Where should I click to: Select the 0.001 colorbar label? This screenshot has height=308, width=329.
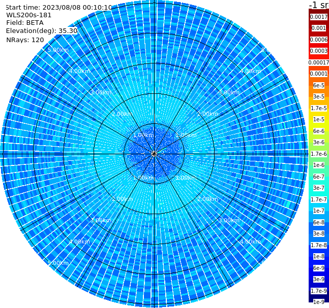(318, 28)
